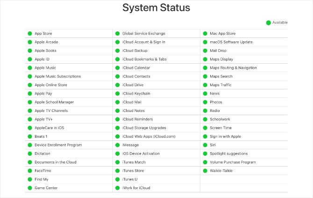Click the green status dot beside App Store
The image size is (313, 198).
click(x=29, y=34)
